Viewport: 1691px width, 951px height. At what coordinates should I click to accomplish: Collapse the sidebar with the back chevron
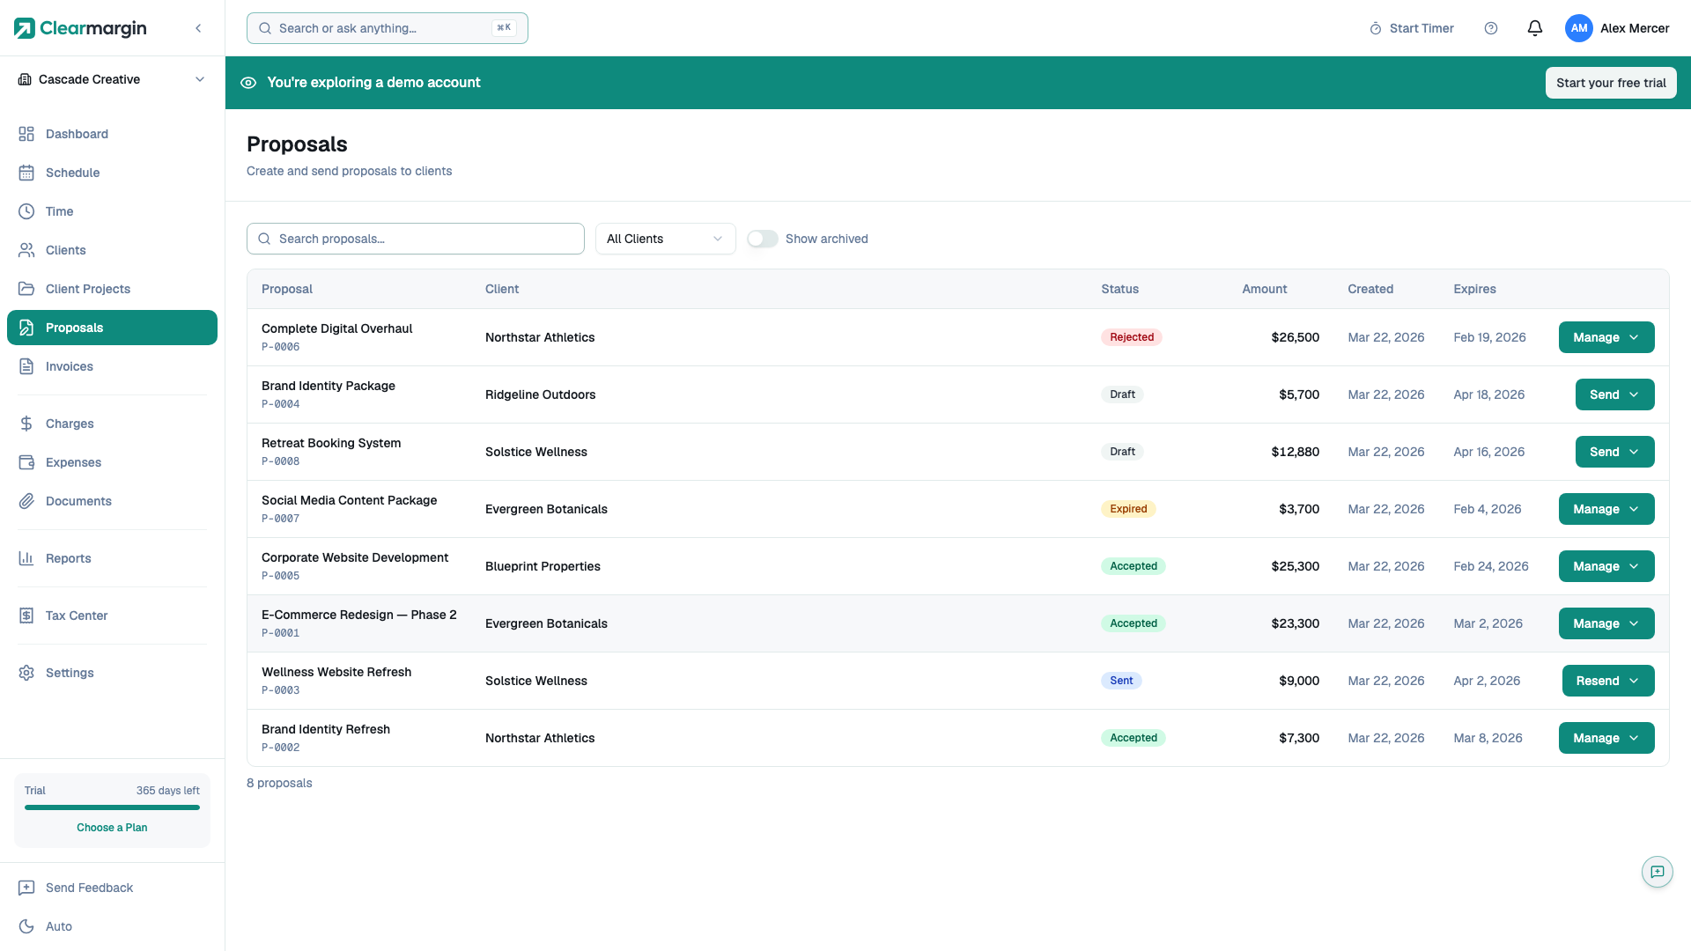tap(198, 28)
